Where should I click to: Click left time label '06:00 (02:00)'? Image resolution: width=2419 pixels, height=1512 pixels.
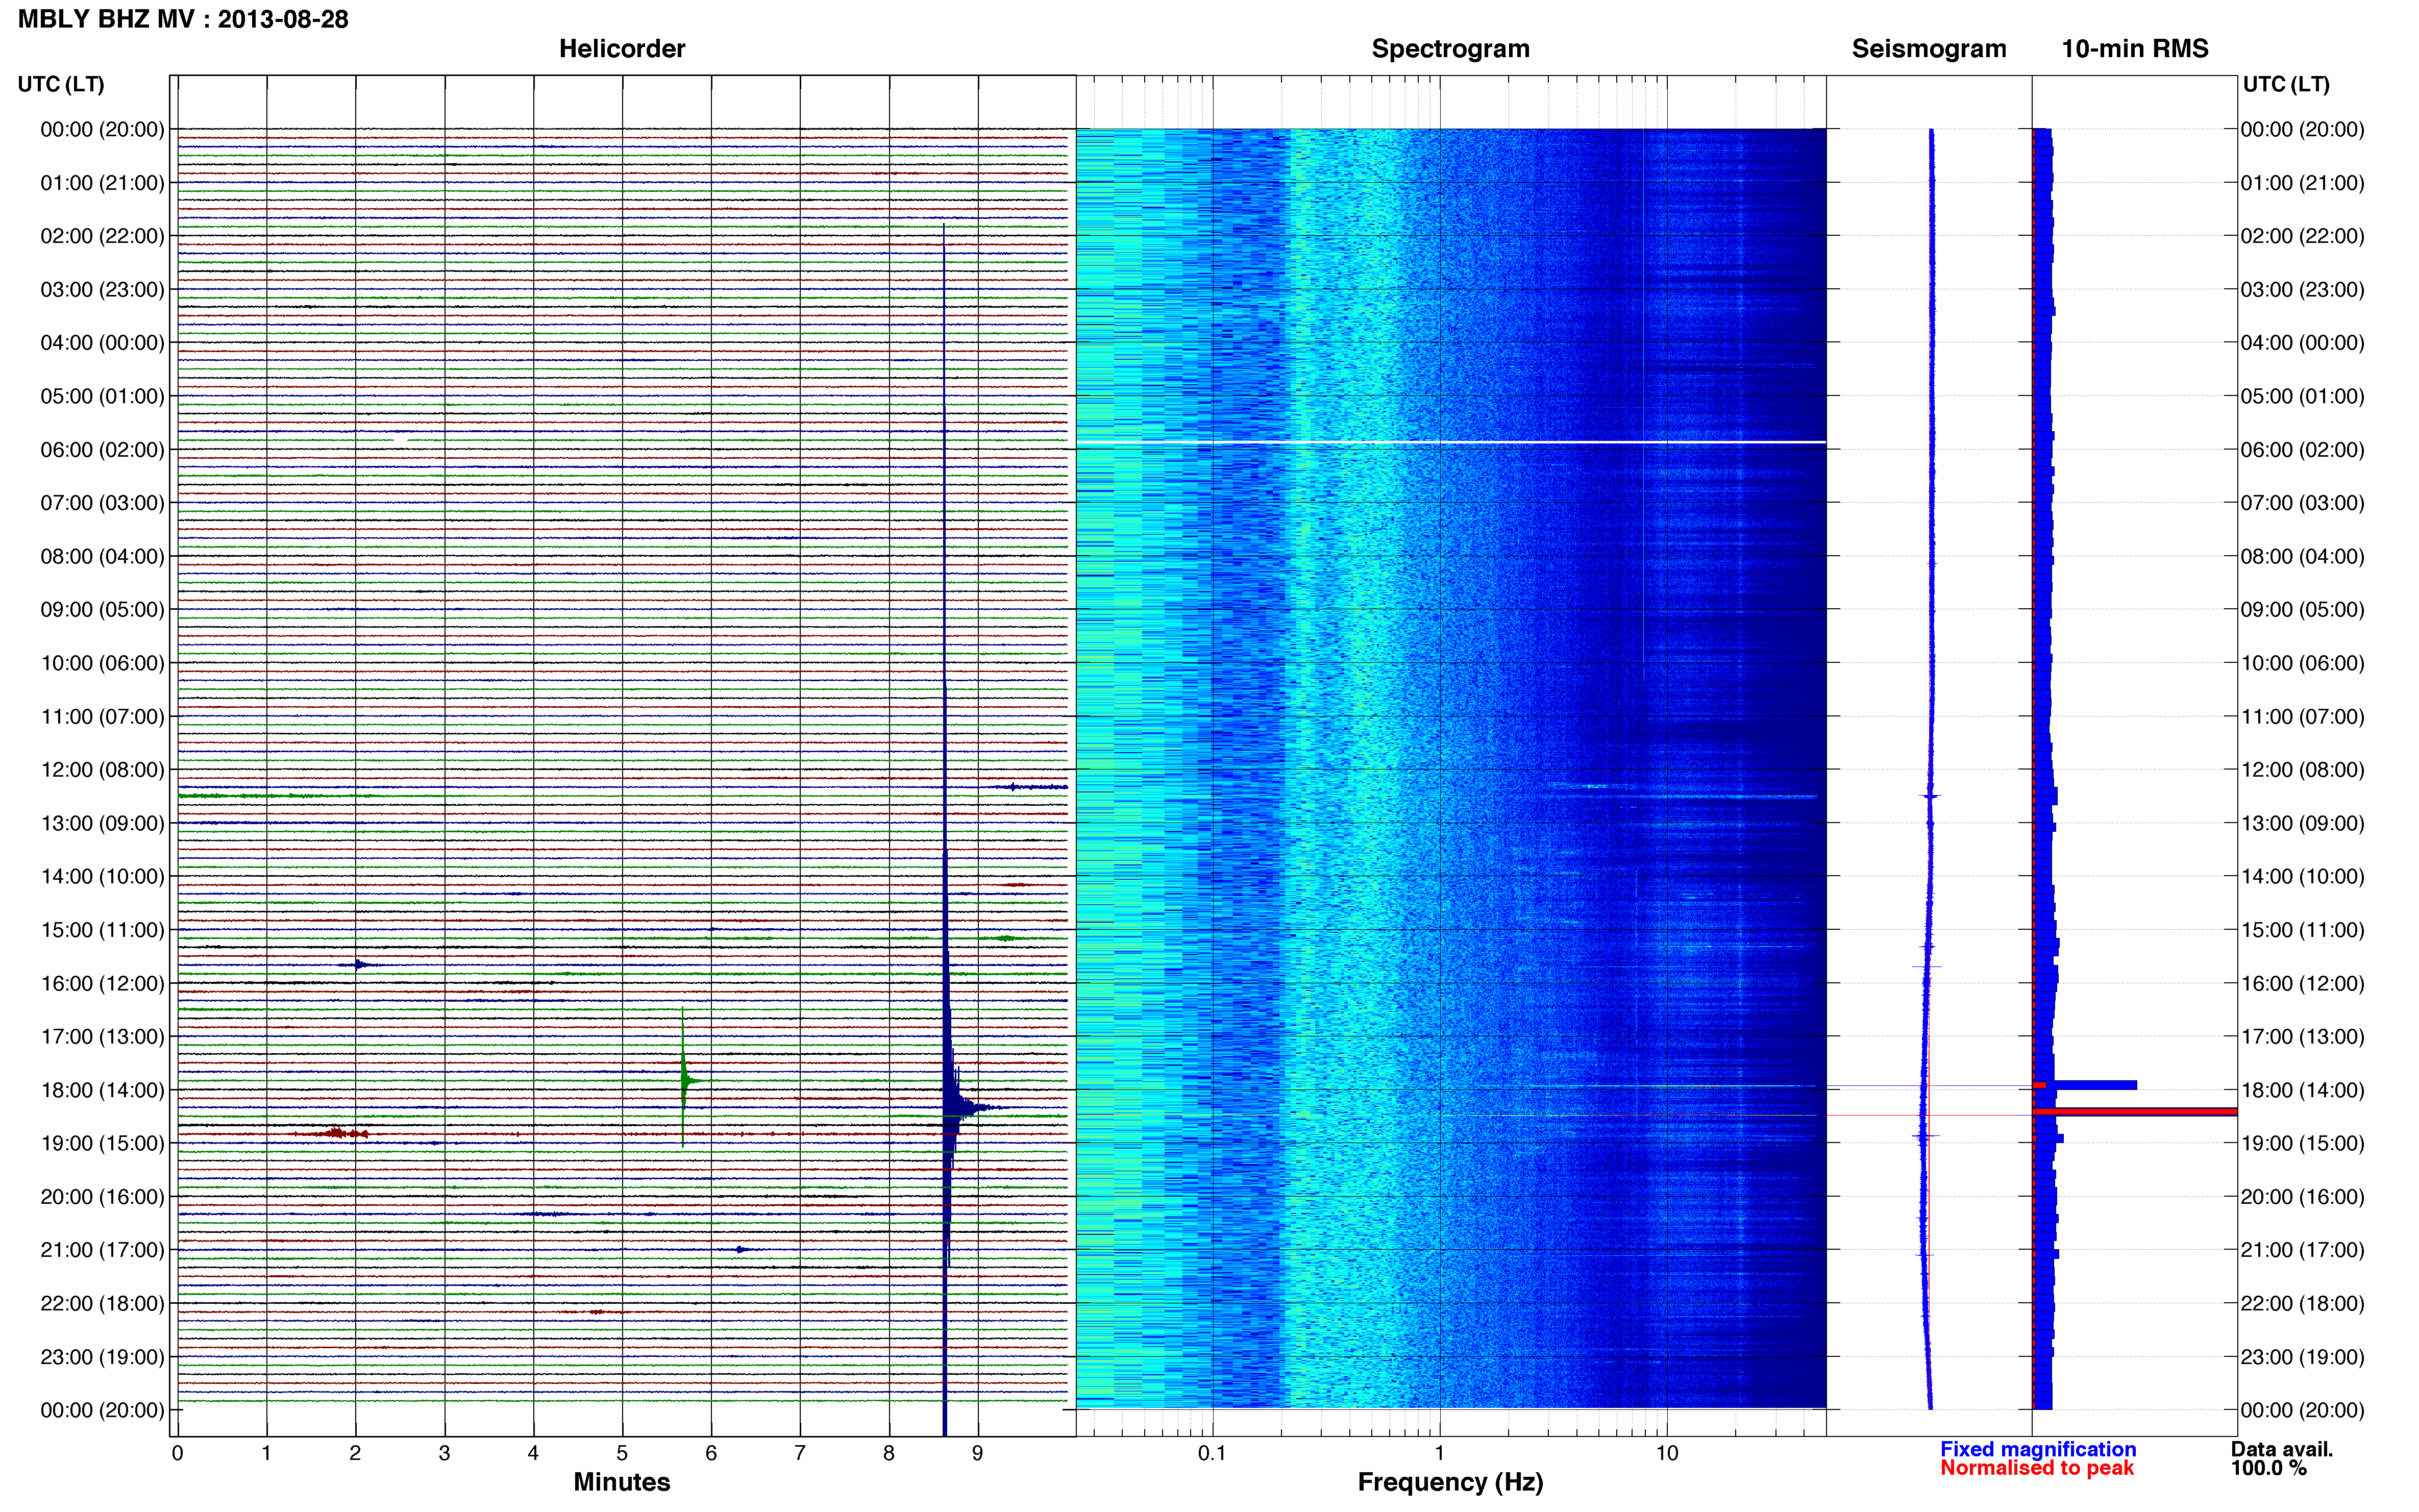click(102, 450)
